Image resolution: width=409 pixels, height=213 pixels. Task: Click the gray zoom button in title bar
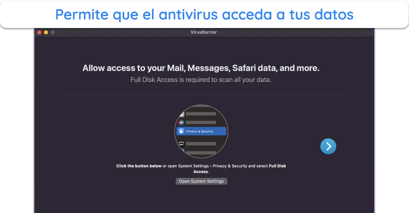point(53,32)
